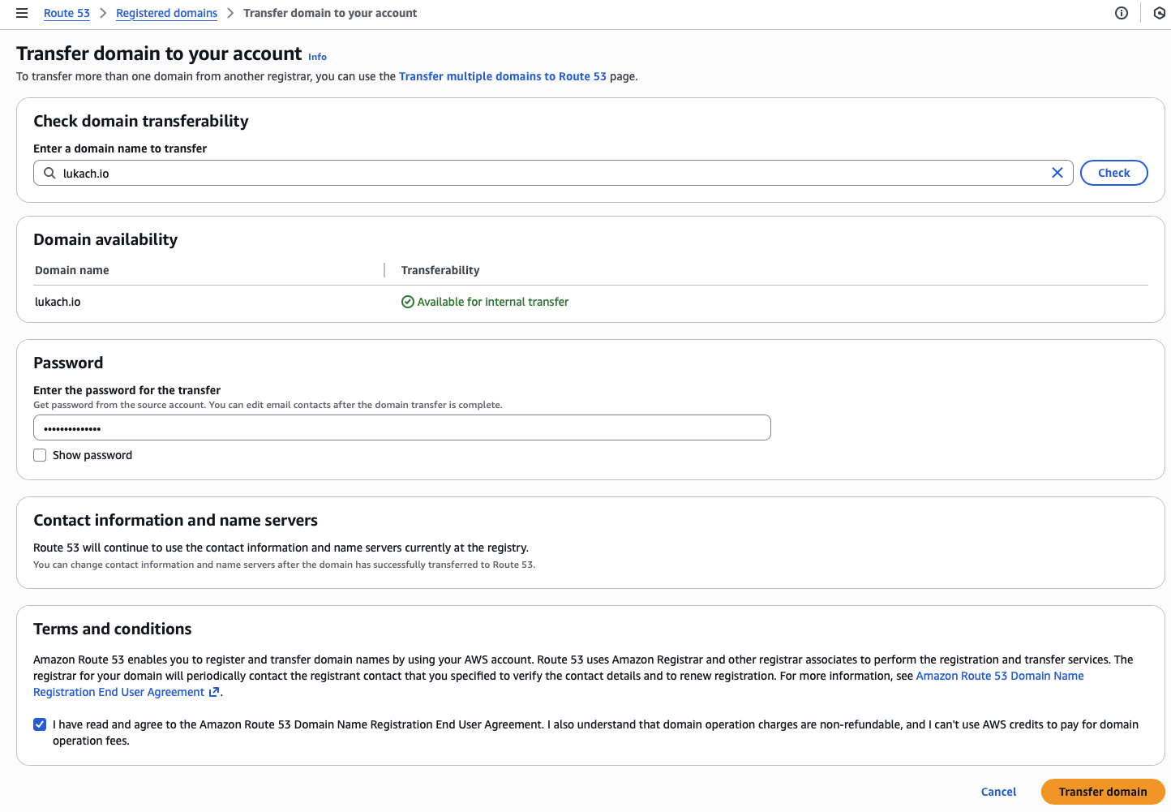Viewport: 1171px width, 812px height.
Task: Click the external link icon after End User Agreement
Action: pos(214,692)
